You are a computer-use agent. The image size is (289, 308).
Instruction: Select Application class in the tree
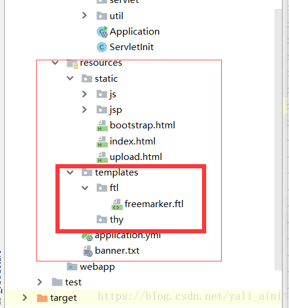click(135, 32)
